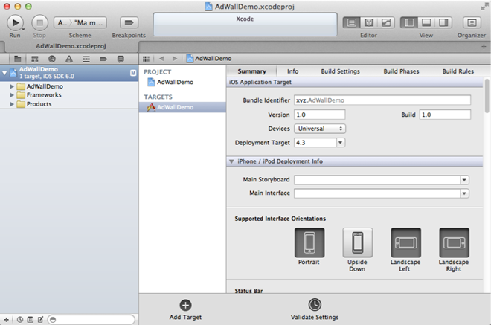Open the Devices dropdown
The width and height of the screenshot is (491, 325).
[320, 129]
